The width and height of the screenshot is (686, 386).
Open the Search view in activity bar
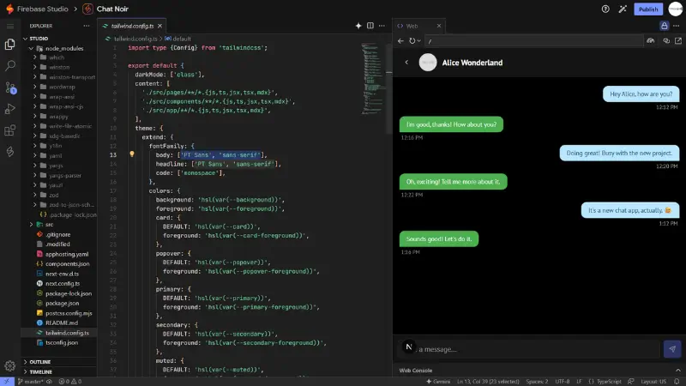tap(10, 65)
